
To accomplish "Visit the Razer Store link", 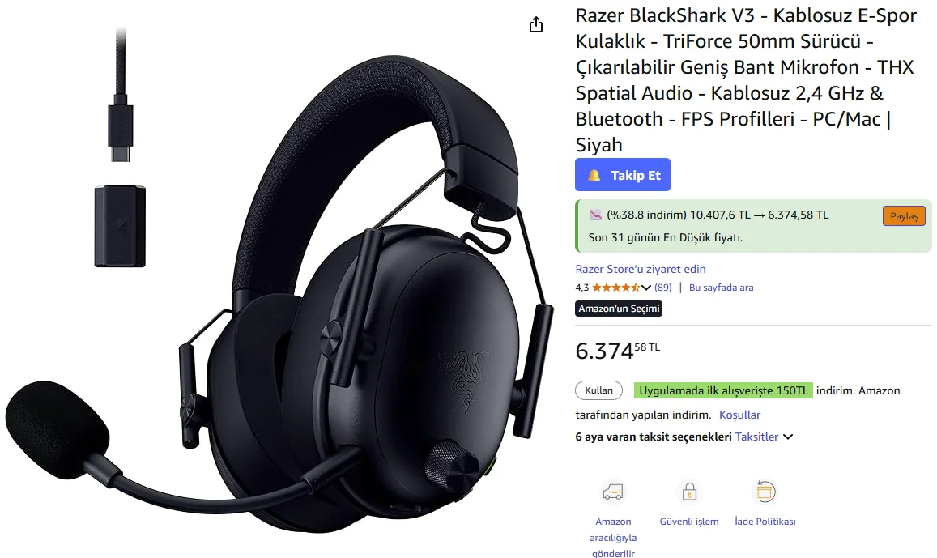I will click(x=641, y=269).
